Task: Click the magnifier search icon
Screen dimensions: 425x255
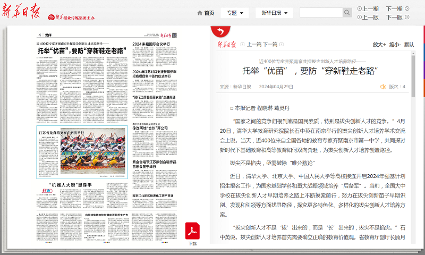Action: [x=347, y=13]
